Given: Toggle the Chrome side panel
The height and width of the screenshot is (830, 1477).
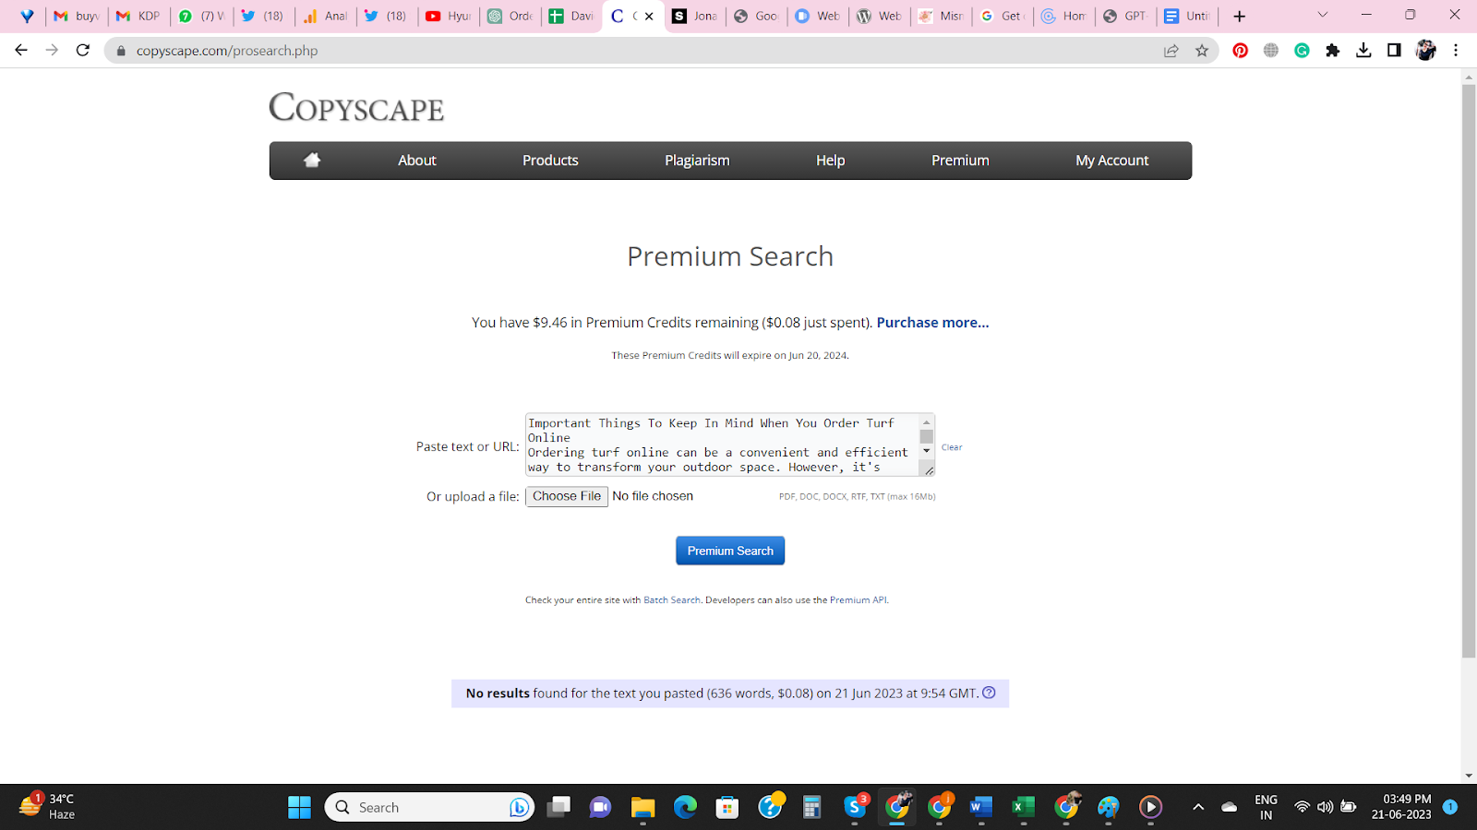Looking at the screenshot, I should coord(1394,51).
